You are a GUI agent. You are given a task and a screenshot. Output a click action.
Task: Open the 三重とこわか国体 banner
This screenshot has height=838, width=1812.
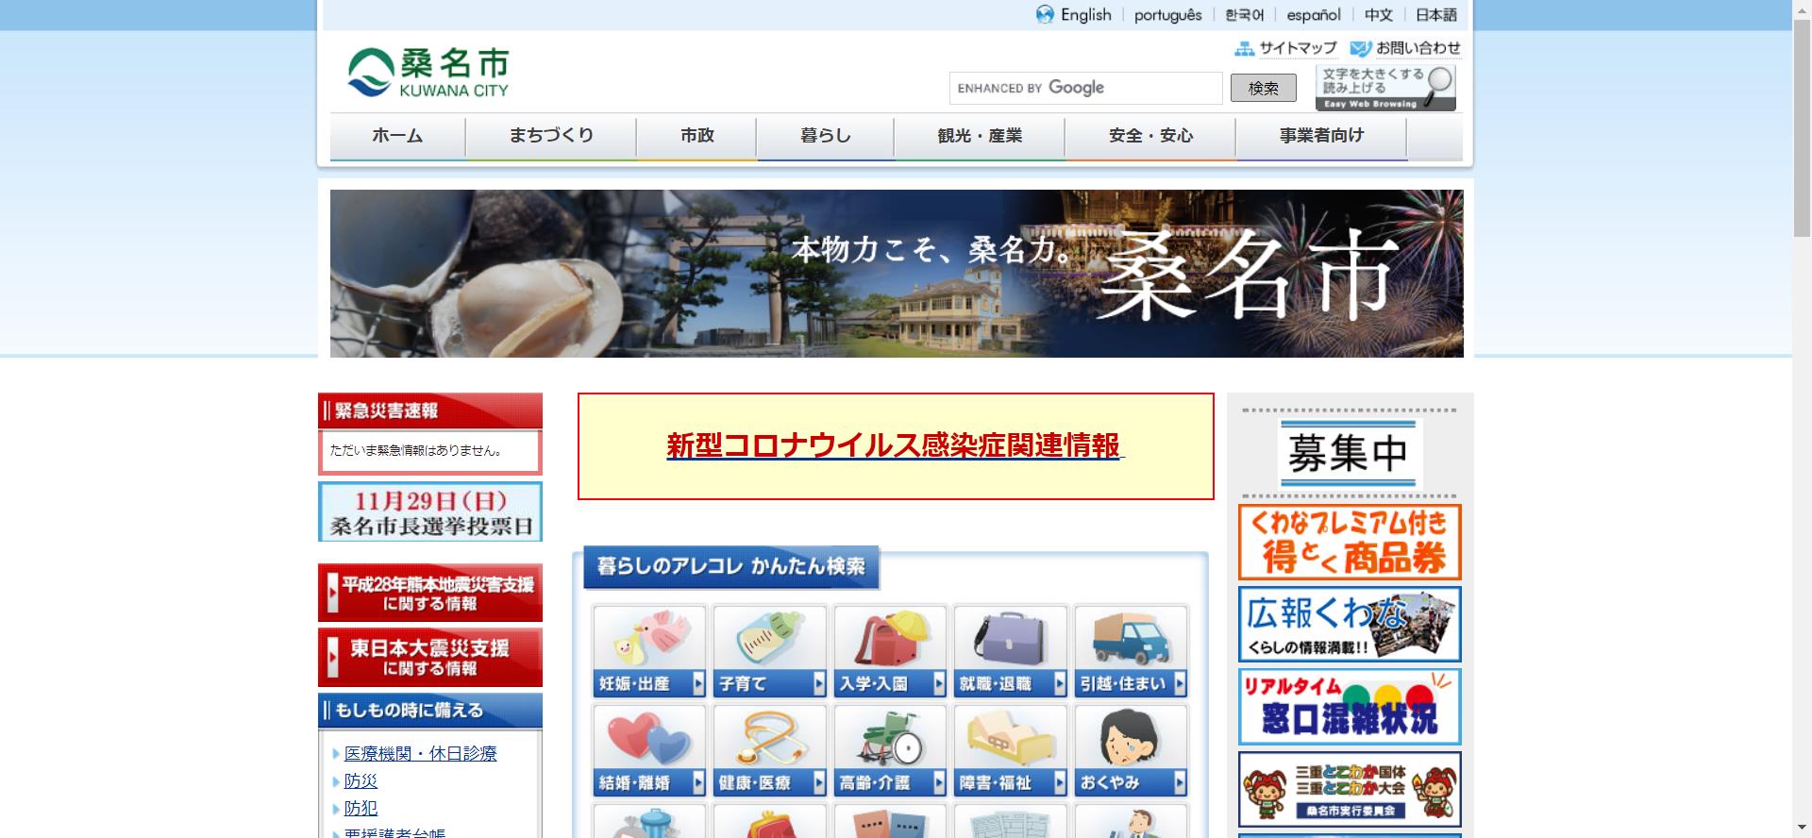tap(1350, 790)
